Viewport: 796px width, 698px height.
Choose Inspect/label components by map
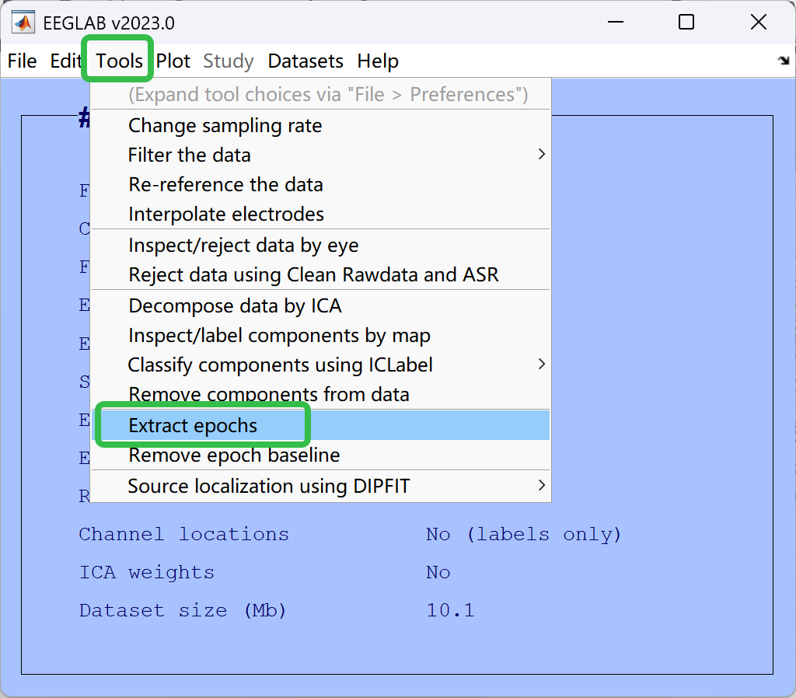[320, 336]
